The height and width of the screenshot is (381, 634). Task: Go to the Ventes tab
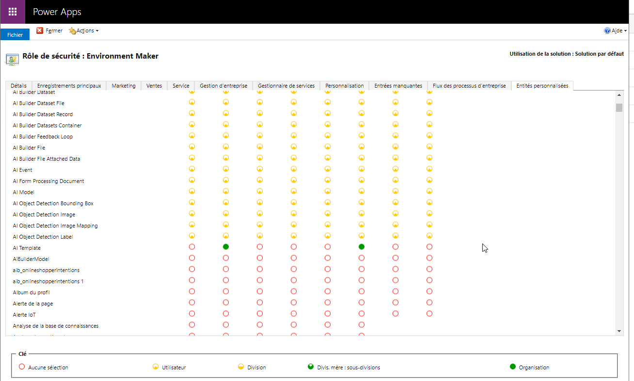[154, 86]
